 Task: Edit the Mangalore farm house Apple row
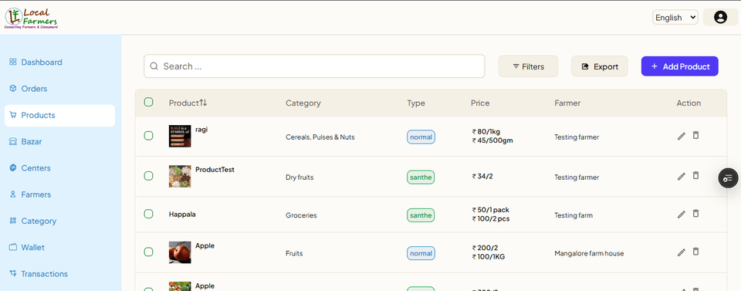click(681, 252)
